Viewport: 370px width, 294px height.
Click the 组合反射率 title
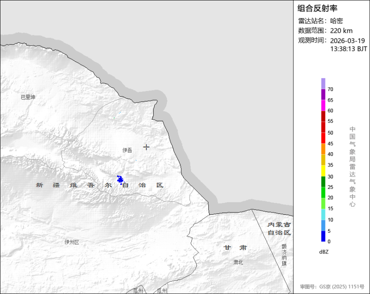click(x=318, y=8)
